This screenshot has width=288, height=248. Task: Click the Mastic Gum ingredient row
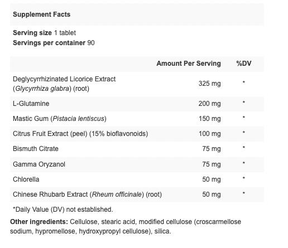click(x=137, y=119)
